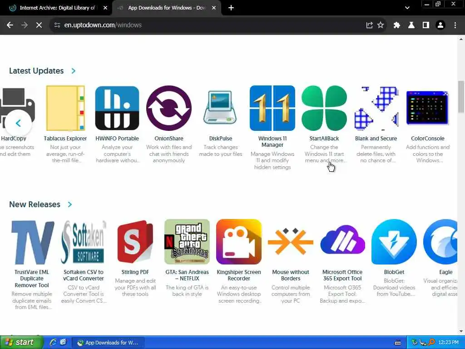Open the Chrome Labs flask icon
Image resolution: width=465 pixels, height=349 pixels.
click(411, 25)
